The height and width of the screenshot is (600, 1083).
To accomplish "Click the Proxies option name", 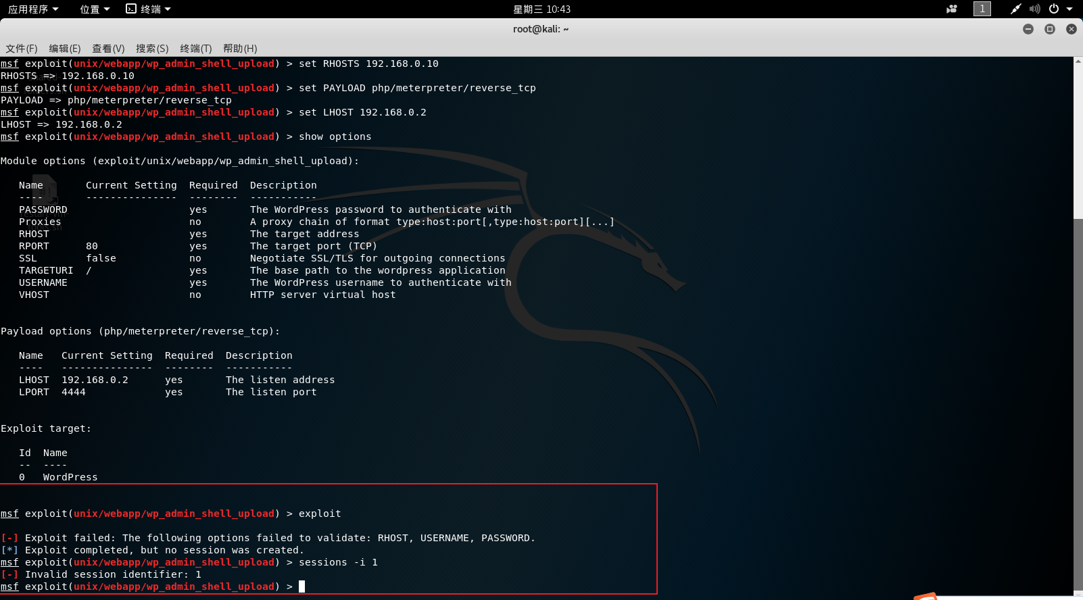I will tap(40, 222).
